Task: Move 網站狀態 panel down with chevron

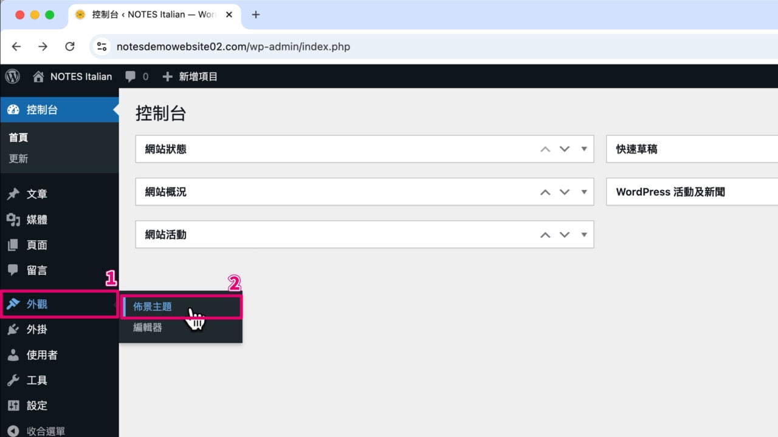Action: (x=565, y=149)
